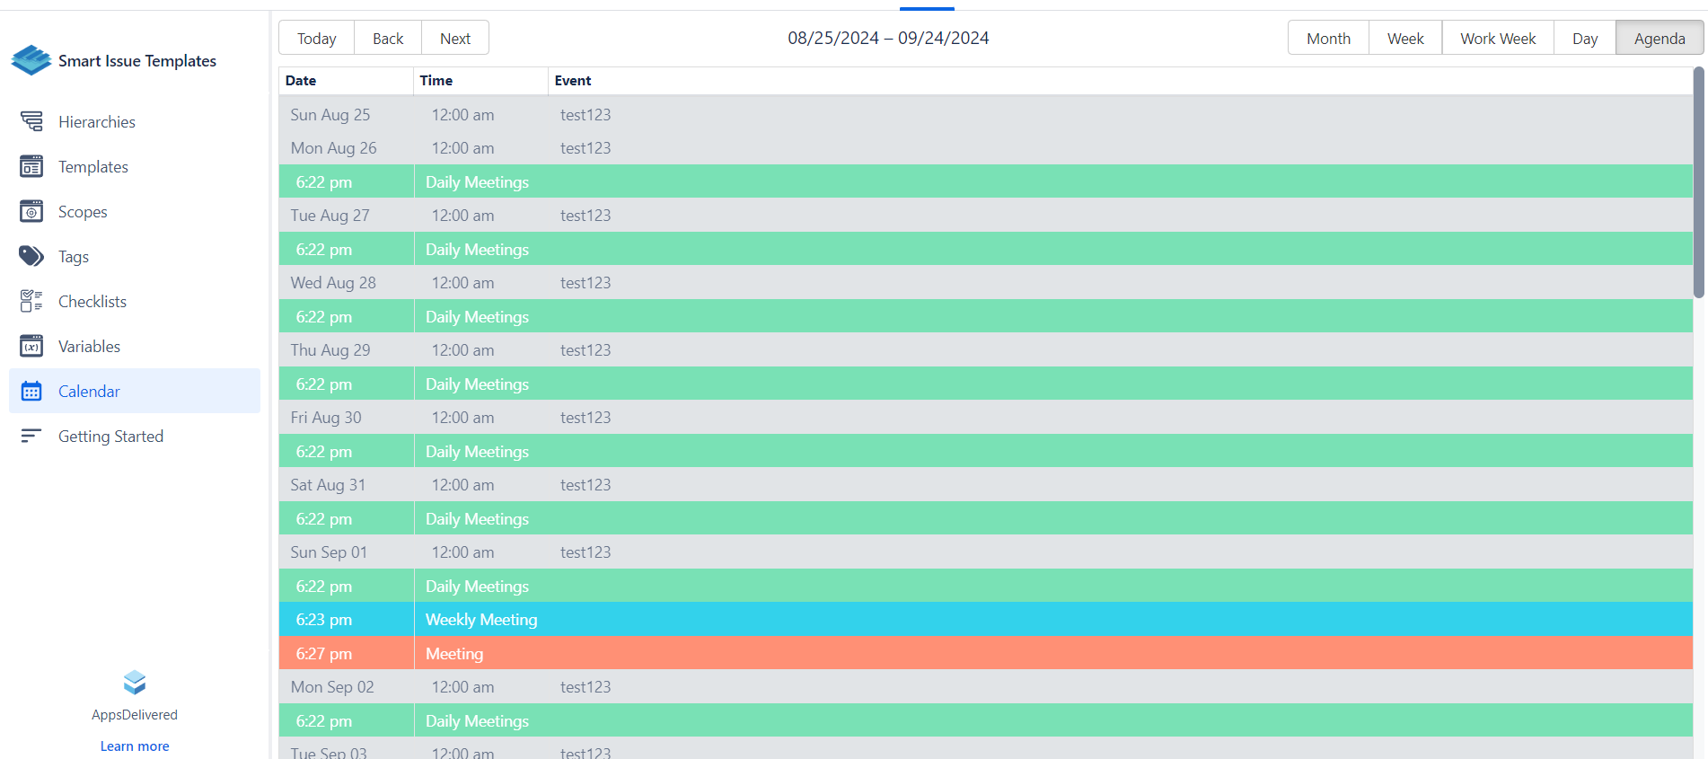Open Tags using the tag icon

(x=31, y=256)
